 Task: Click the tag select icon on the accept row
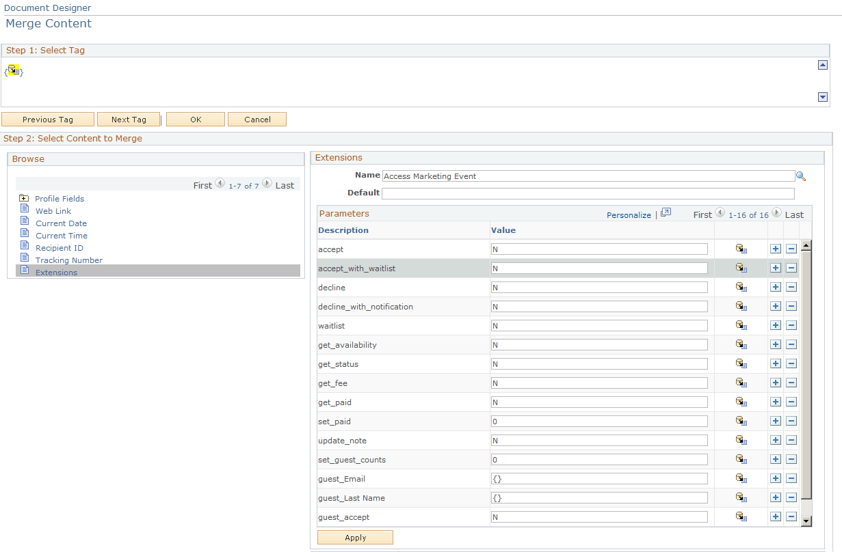click(x=741, y=249)
